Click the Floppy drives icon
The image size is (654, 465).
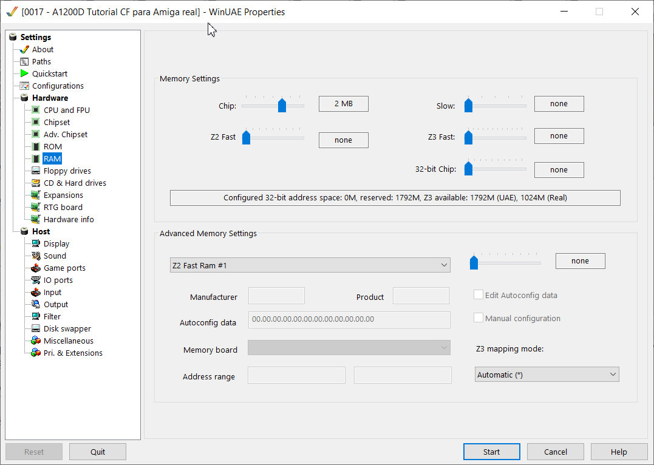[x=36, y=171]
